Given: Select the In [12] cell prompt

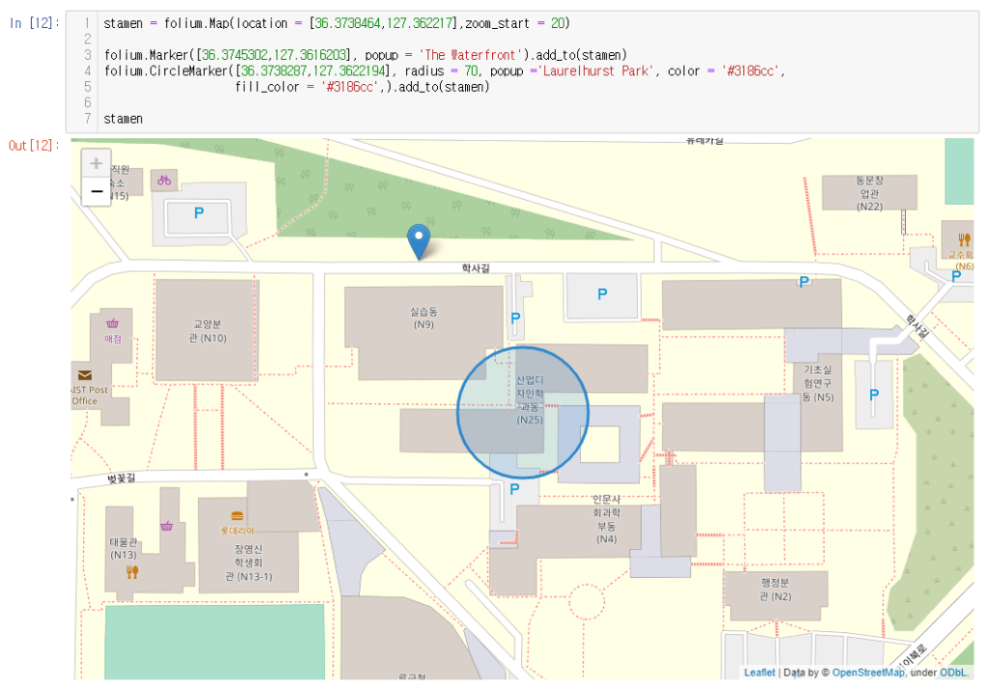Looking at the screenshot, I should [x=34, y=22].
